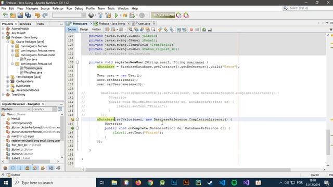This screenshot has height=187, width=333.
Task: Click the Search (Ctrl+I) input field
Action: coord(310,8)
